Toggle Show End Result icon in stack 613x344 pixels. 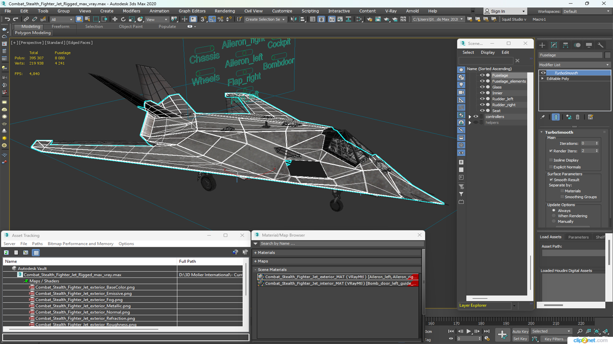[x=556, y=117]
